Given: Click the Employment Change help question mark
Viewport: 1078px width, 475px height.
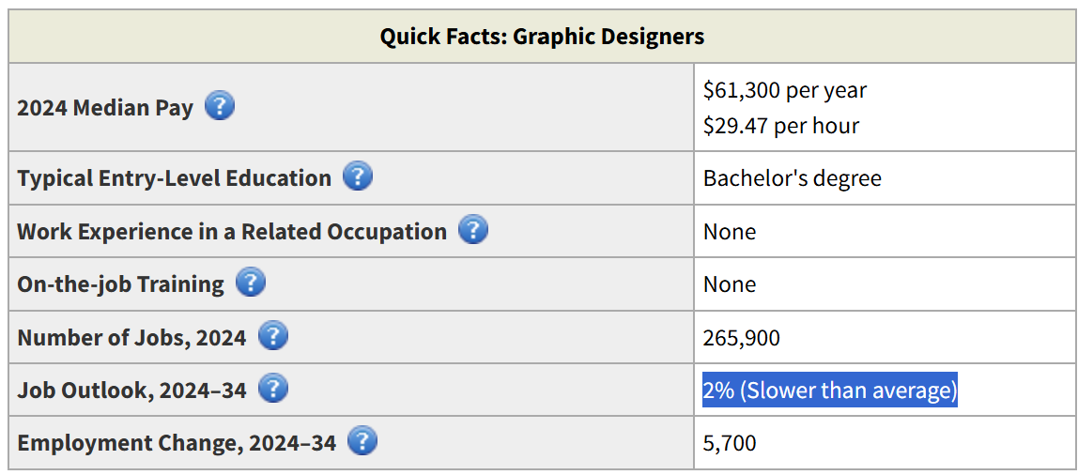Looking at the screenshot, I should tap(362, 441).
